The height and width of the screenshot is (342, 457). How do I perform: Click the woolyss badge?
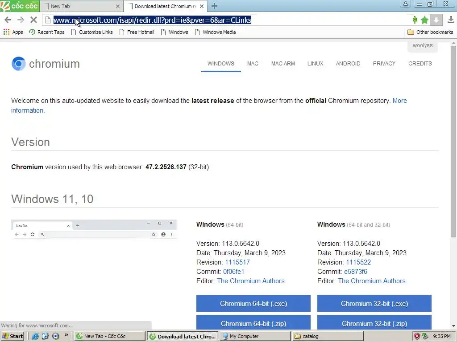pos(423,46)
